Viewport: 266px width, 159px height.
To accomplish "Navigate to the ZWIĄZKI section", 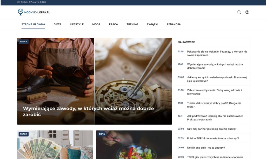I will coord(152,24).
